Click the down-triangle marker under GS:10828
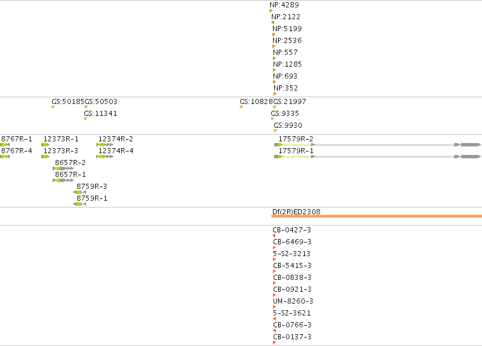The height and width of the screenshot is (346, 482). point(241,107)
